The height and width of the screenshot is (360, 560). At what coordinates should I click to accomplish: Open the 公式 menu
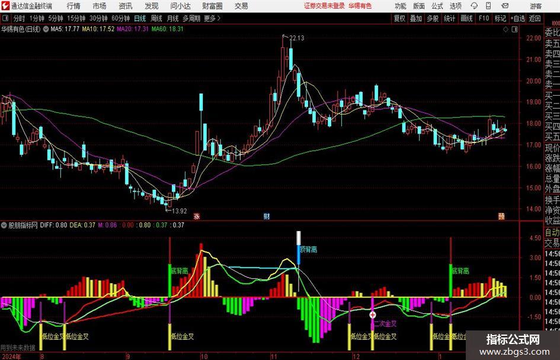click(437, 6)
